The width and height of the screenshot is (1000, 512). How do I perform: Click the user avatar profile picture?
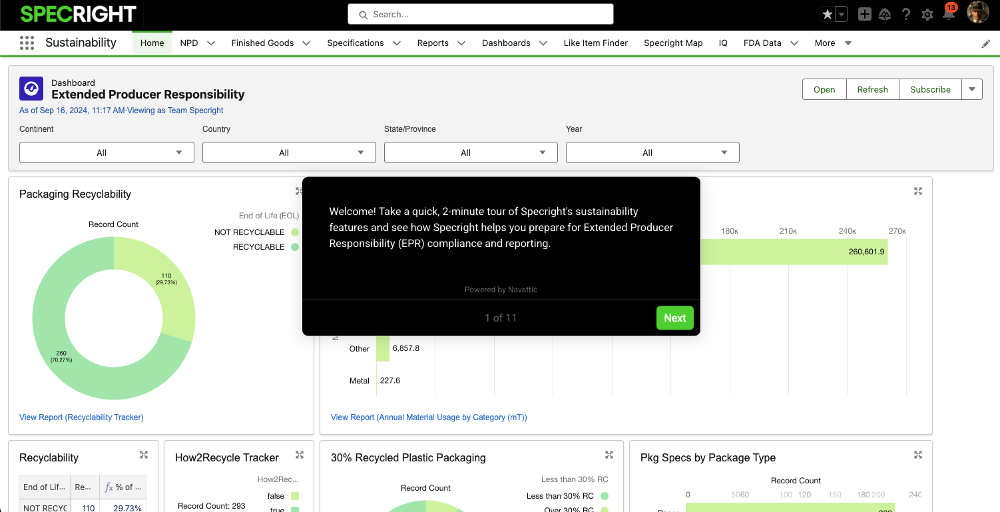click(977, 13)
